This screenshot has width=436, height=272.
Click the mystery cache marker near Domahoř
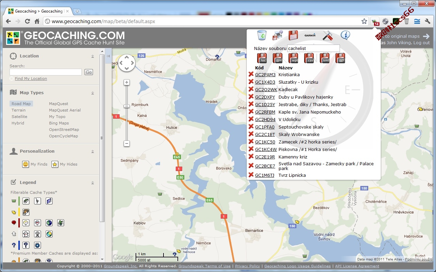click(217, 56)
